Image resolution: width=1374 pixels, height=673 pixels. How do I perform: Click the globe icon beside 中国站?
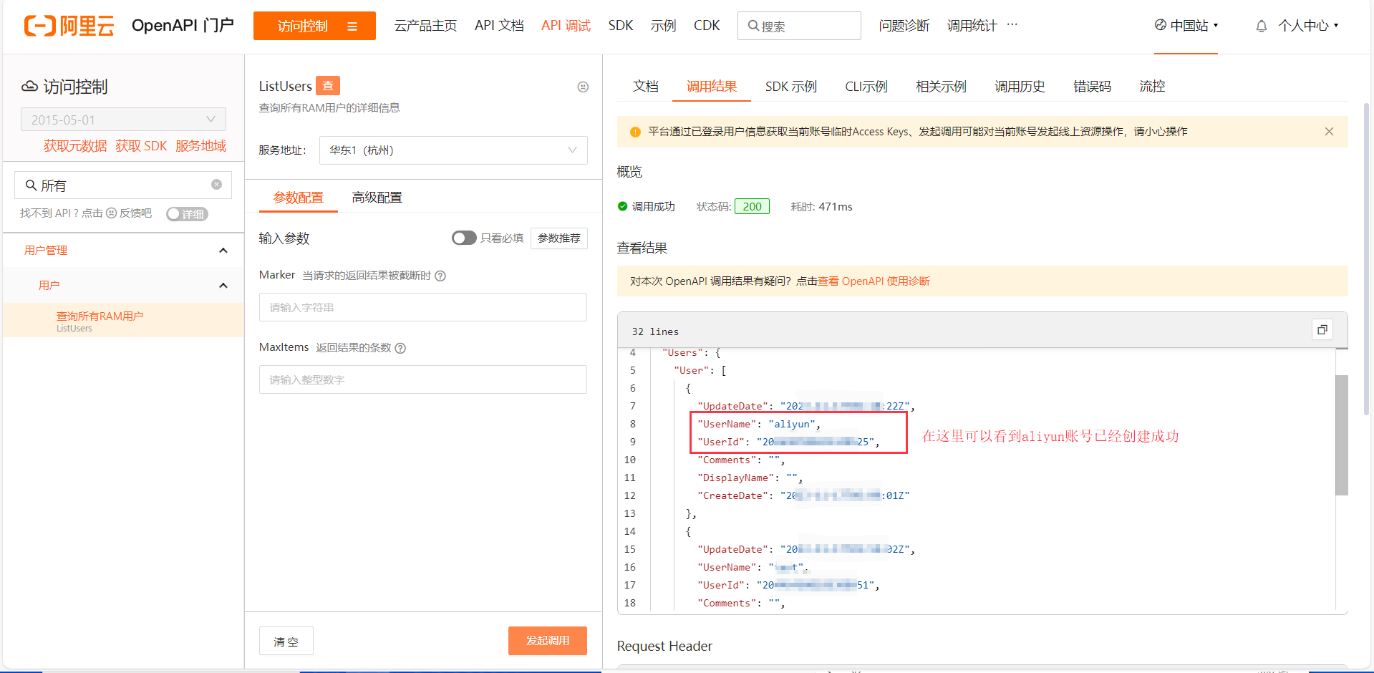pyautogui.click(x=1161, y=25)
